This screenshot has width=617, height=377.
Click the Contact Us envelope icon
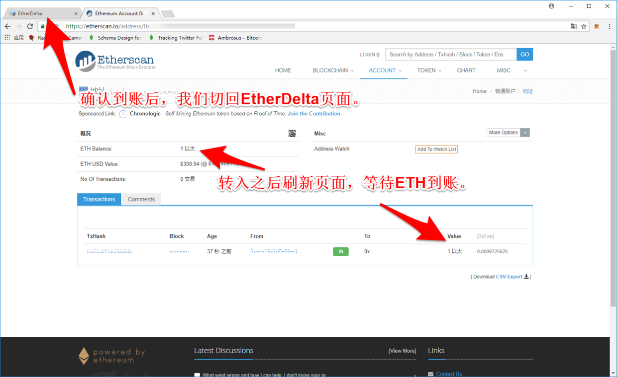(x=430, y=374)
